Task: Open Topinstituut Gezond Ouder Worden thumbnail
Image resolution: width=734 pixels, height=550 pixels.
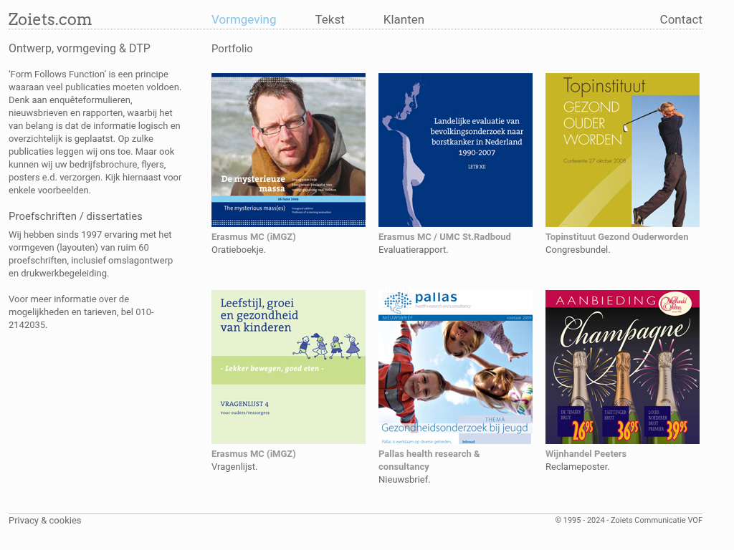Action: point(622,150)
